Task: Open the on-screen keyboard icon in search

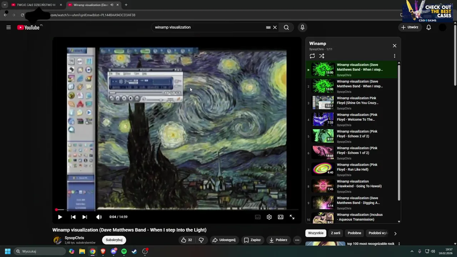Action: coord(268,27)
